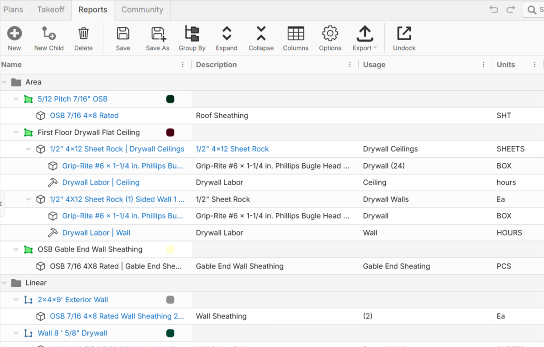Image resolution: width=544 pixels, height=347 pixels.
Task: Undock the Reports panel
Action: tap(404, 33)
